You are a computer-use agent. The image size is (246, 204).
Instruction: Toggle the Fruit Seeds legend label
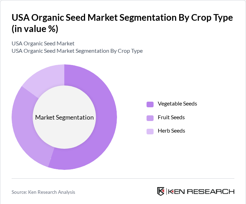point(171,117)
